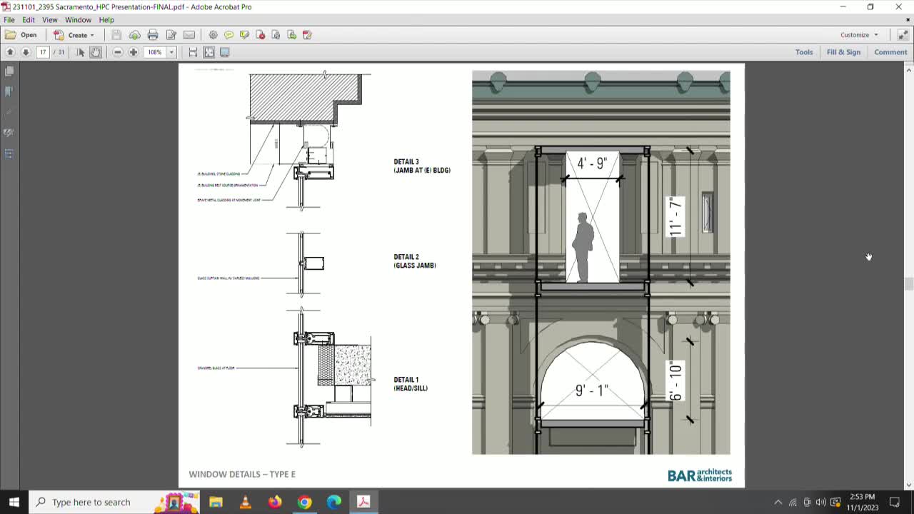The height and width of the screenshot is (514, 914).
Task: Zoom in with the plus button
Action: point(133,52)
